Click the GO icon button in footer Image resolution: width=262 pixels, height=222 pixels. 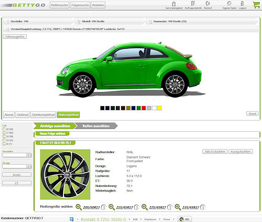184,219
